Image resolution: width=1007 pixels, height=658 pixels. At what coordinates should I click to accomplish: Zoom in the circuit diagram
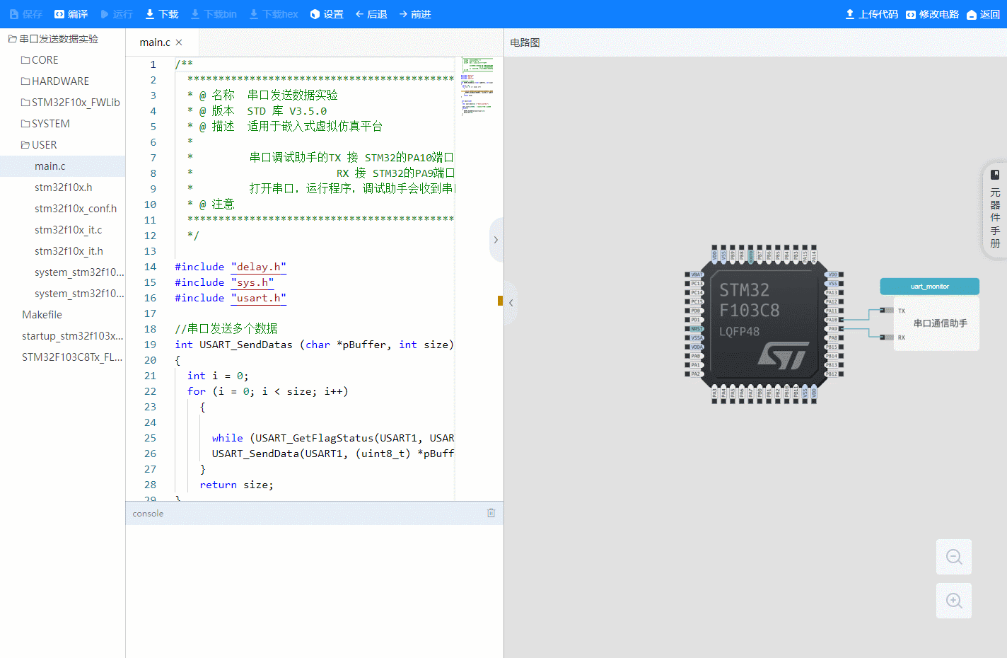954,601
